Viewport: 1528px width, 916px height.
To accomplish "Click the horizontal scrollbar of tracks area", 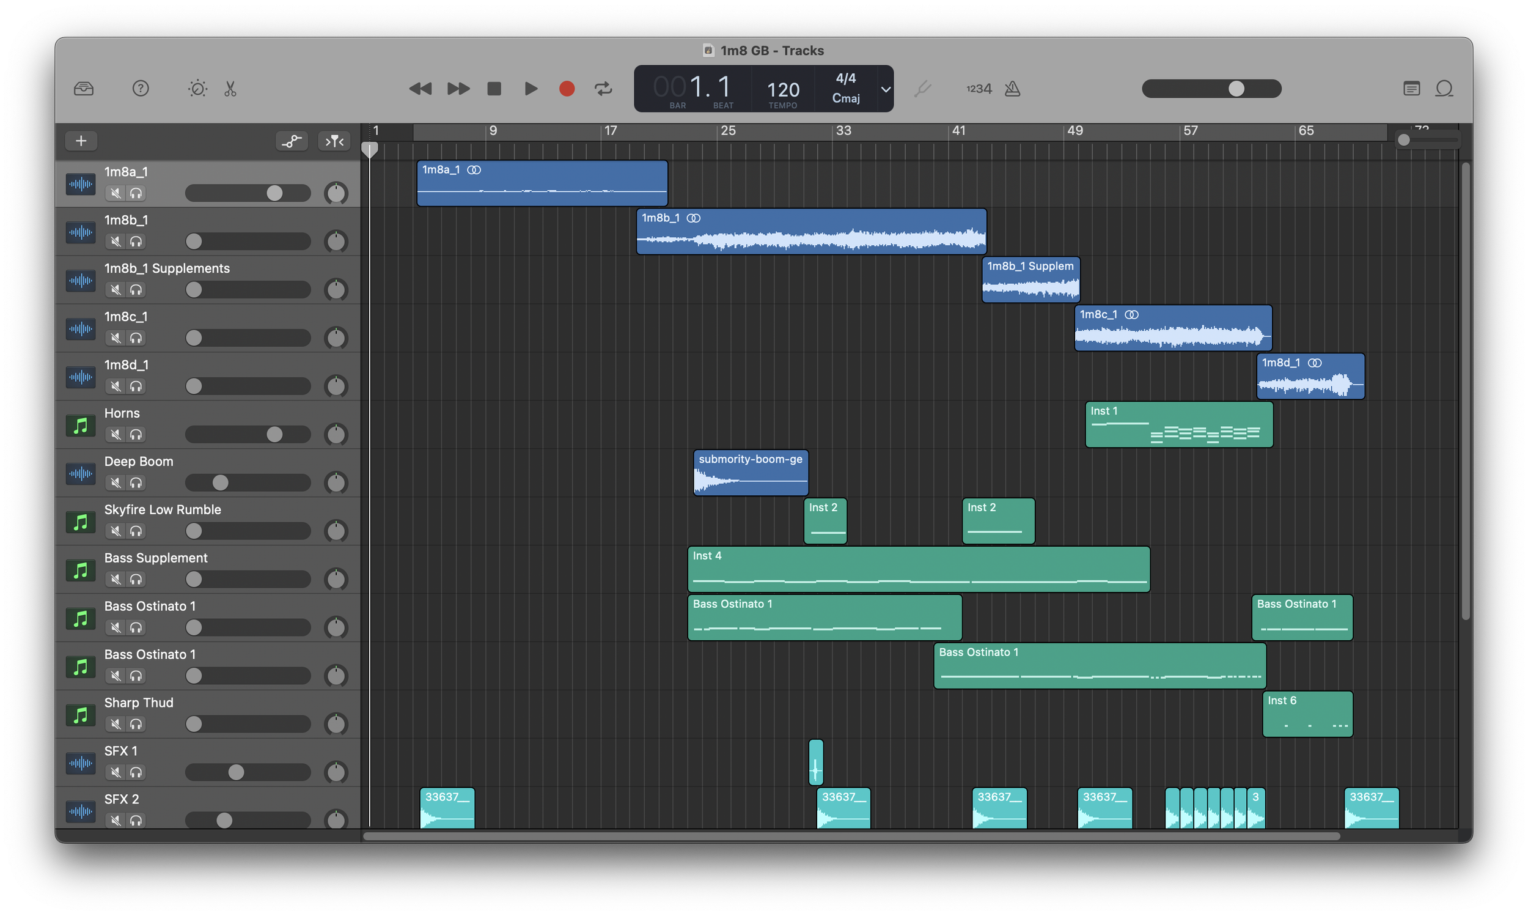I will tap(851, 837).
